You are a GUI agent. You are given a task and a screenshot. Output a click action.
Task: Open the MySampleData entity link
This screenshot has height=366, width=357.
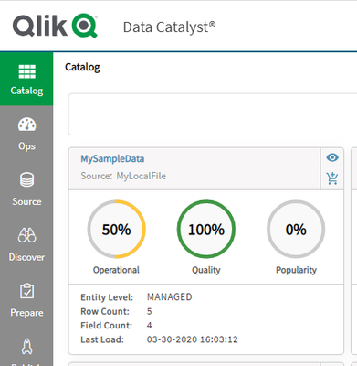click(x=112, y=159)
